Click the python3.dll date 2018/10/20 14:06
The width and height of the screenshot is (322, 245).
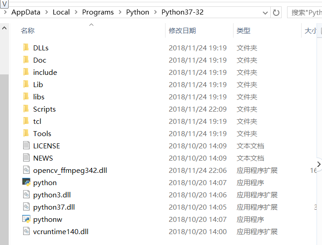click(x=198, y=195)
